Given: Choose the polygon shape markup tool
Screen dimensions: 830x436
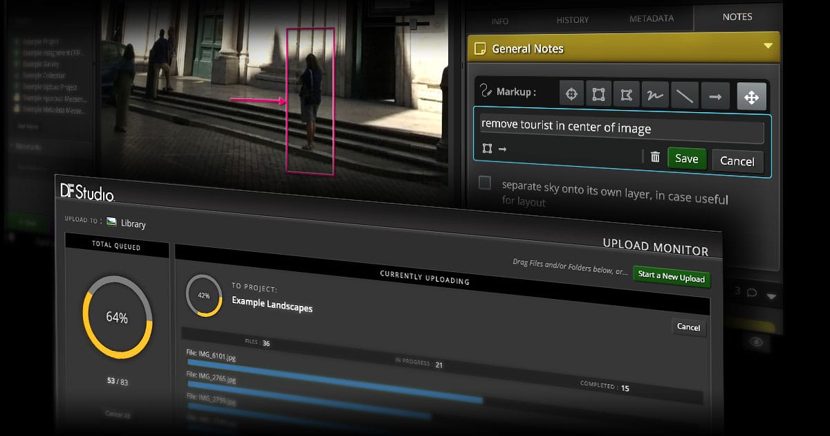Looking at the screenshot, I should click(x=626, y=96).
